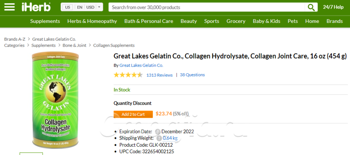Click the Shipping Weight help question icon
This screenshot has width=350, height=155.
coord(159,138)
